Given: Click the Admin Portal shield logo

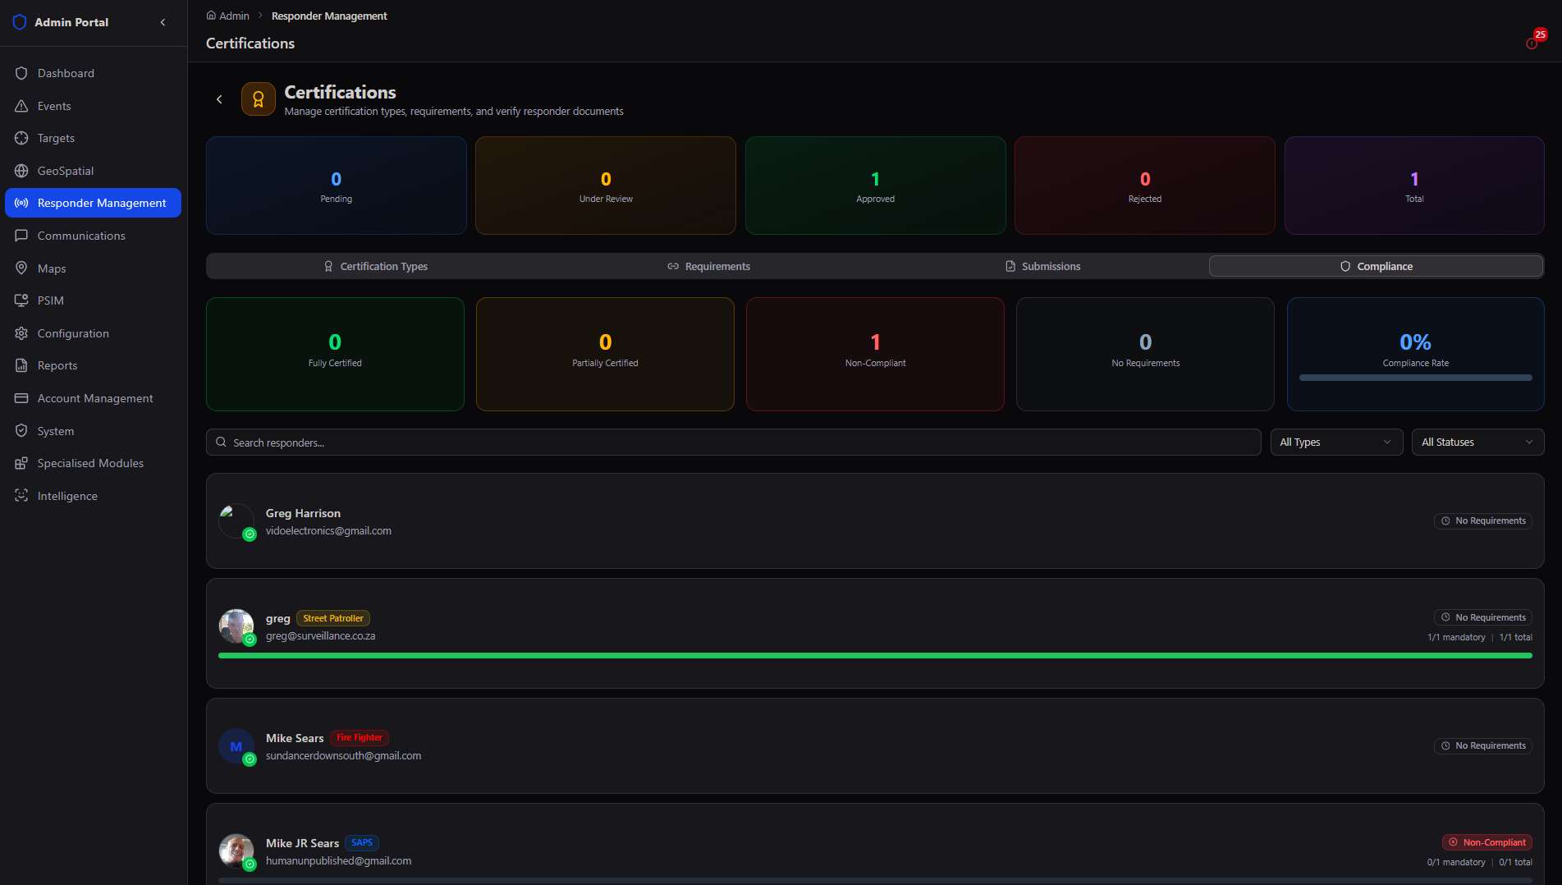Looking at the screenshot, I should [20, 22].
